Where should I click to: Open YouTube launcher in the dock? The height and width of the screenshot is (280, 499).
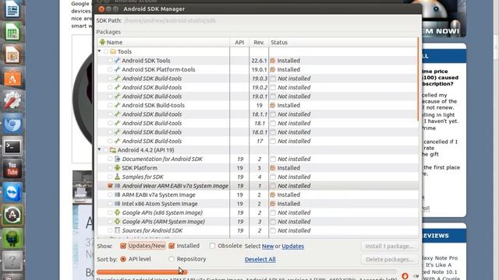12,170
